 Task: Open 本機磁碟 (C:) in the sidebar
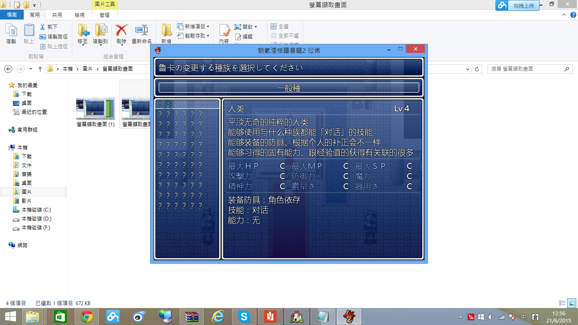click(36, 210)
